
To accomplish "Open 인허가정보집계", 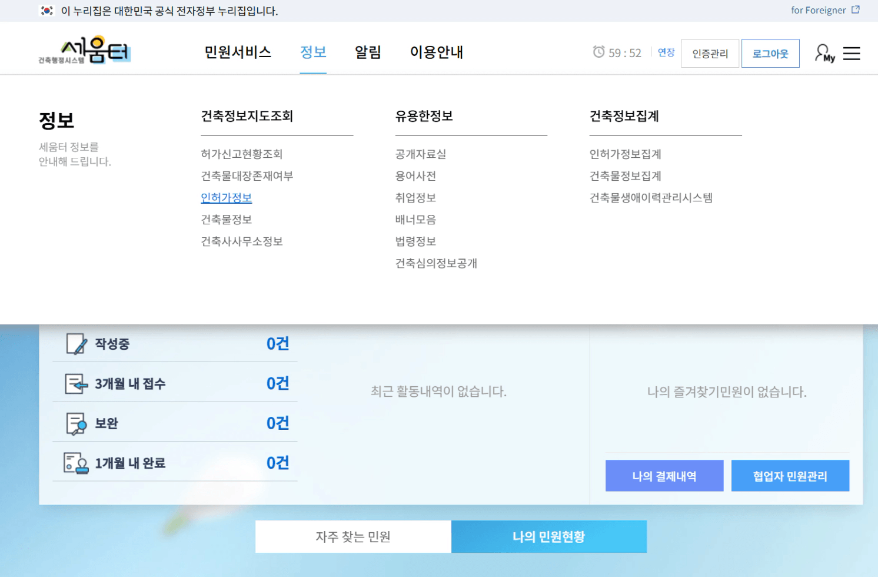I will [626, 154].
